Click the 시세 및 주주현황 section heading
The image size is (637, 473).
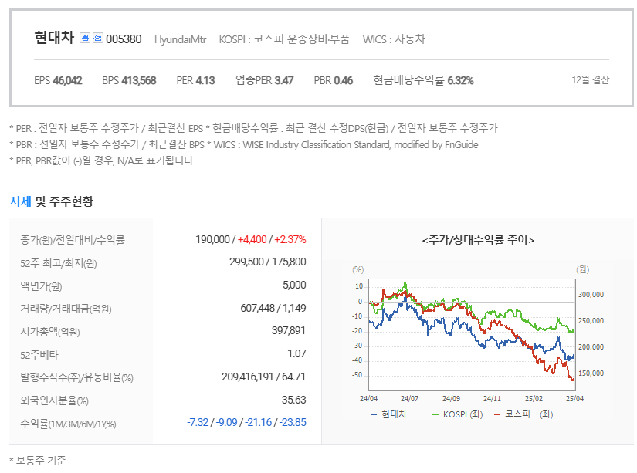click(x=51, y=201)
